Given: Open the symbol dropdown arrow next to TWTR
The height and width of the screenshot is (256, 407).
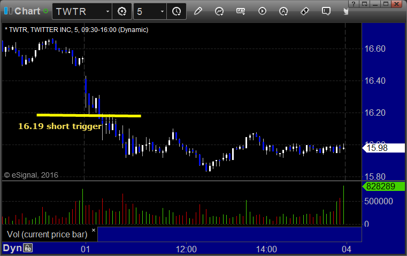Looking at the screenshot, I should pos(107,11).
